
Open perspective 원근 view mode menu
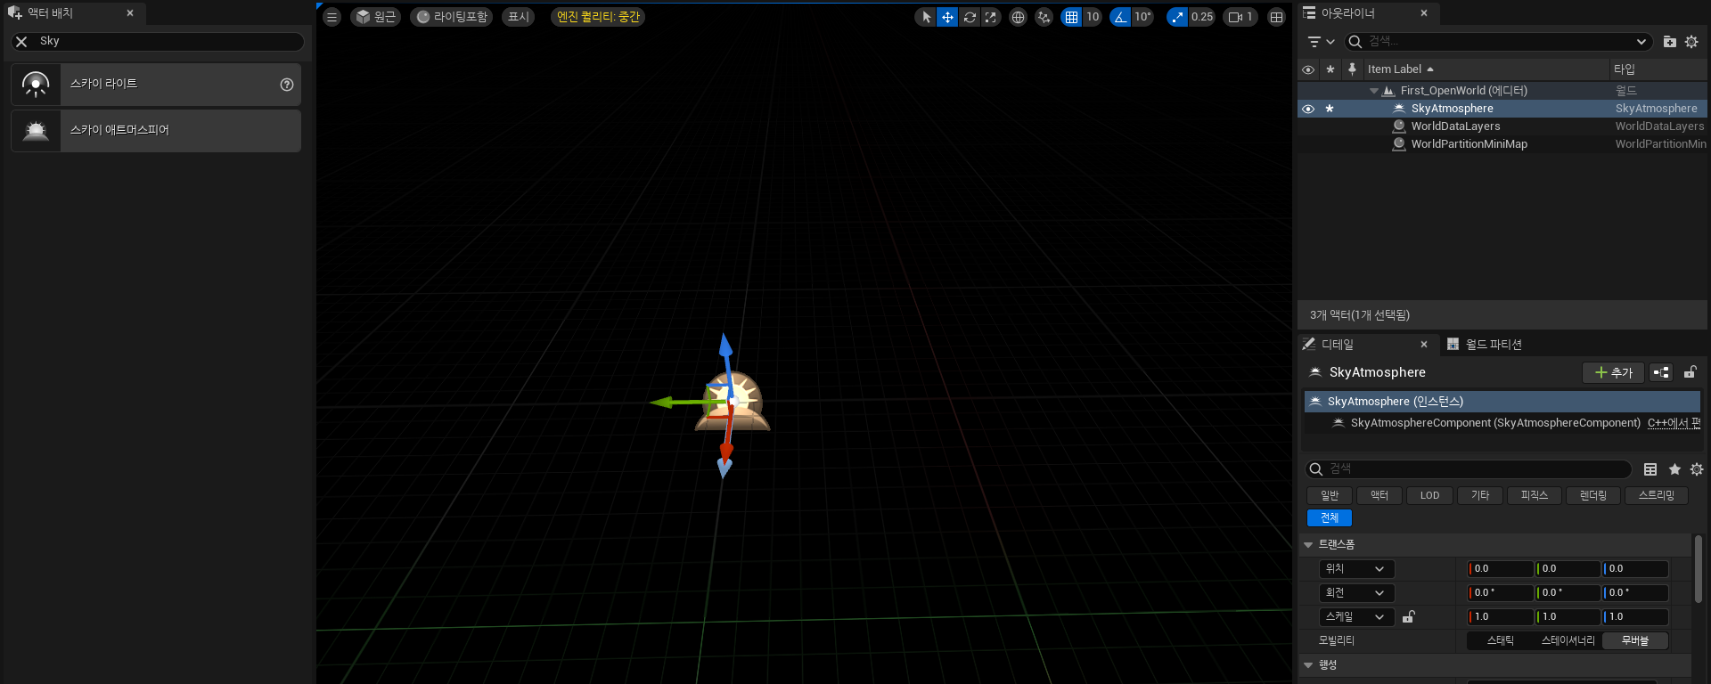pyautogui.click(x=375, y=17)
